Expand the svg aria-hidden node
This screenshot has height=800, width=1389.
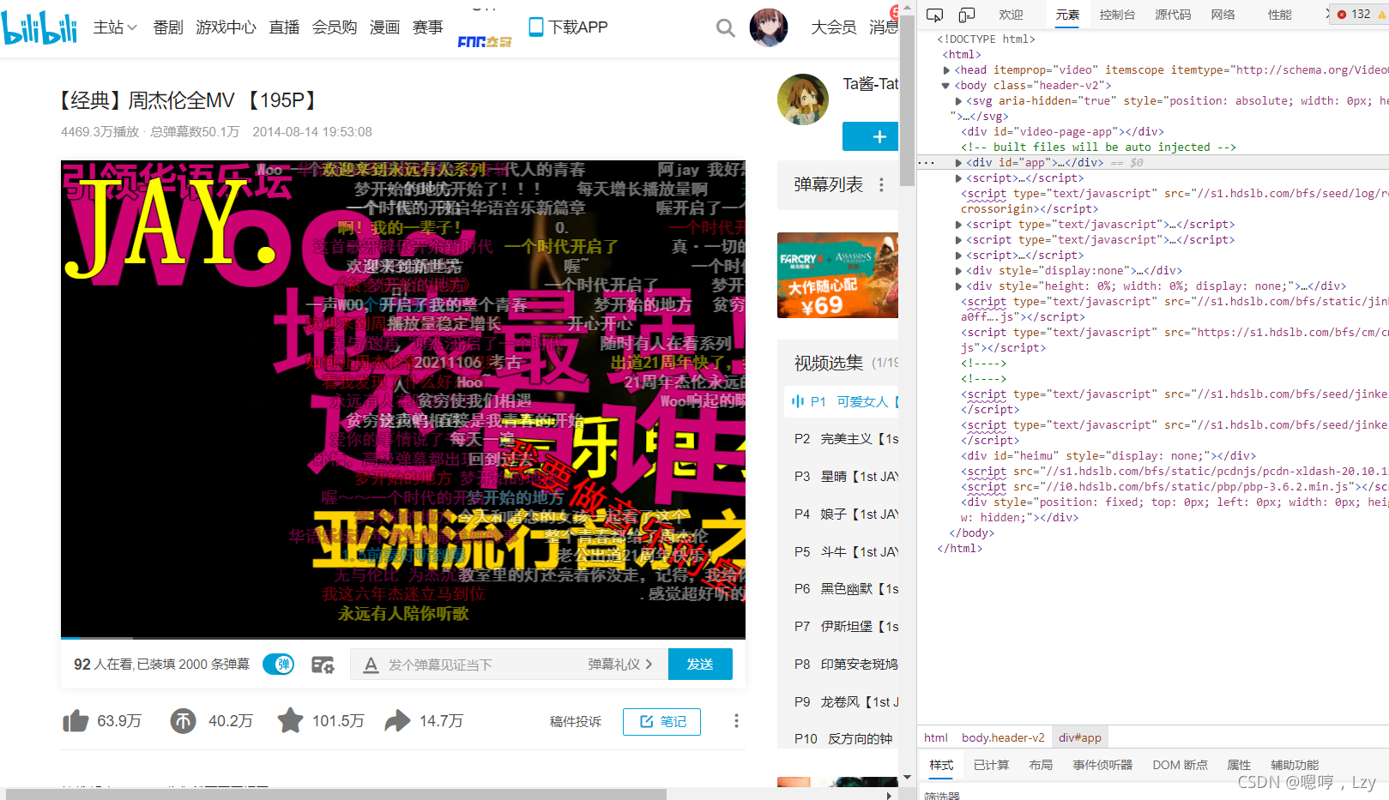958,101
